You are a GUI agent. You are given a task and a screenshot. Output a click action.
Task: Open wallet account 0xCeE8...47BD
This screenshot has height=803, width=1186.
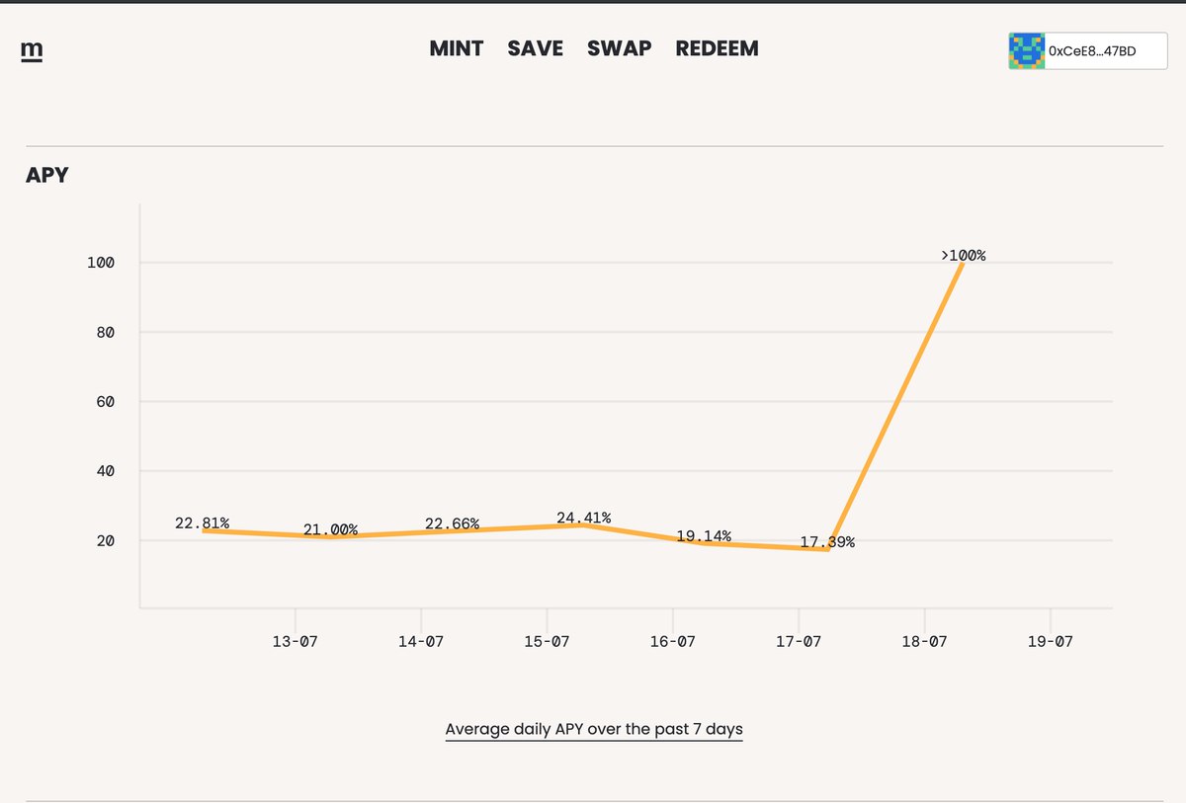pyautogui.click(x=1092, y=50)
